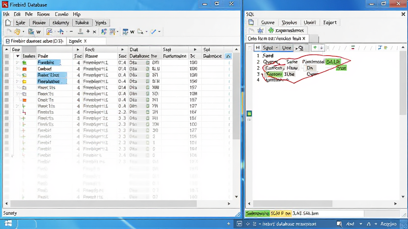Collapse the tree using the header triangle beside Leates
Viewport: 408px width, 229px height.
pyautogui.click(x=18, y=56)
